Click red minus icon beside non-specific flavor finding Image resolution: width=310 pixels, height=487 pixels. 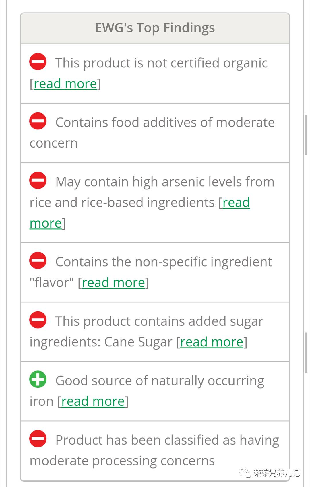point(38,260)
